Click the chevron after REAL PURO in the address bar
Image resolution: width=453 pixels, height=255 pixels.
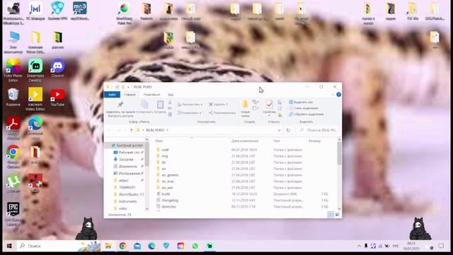(x=167, y=130)
